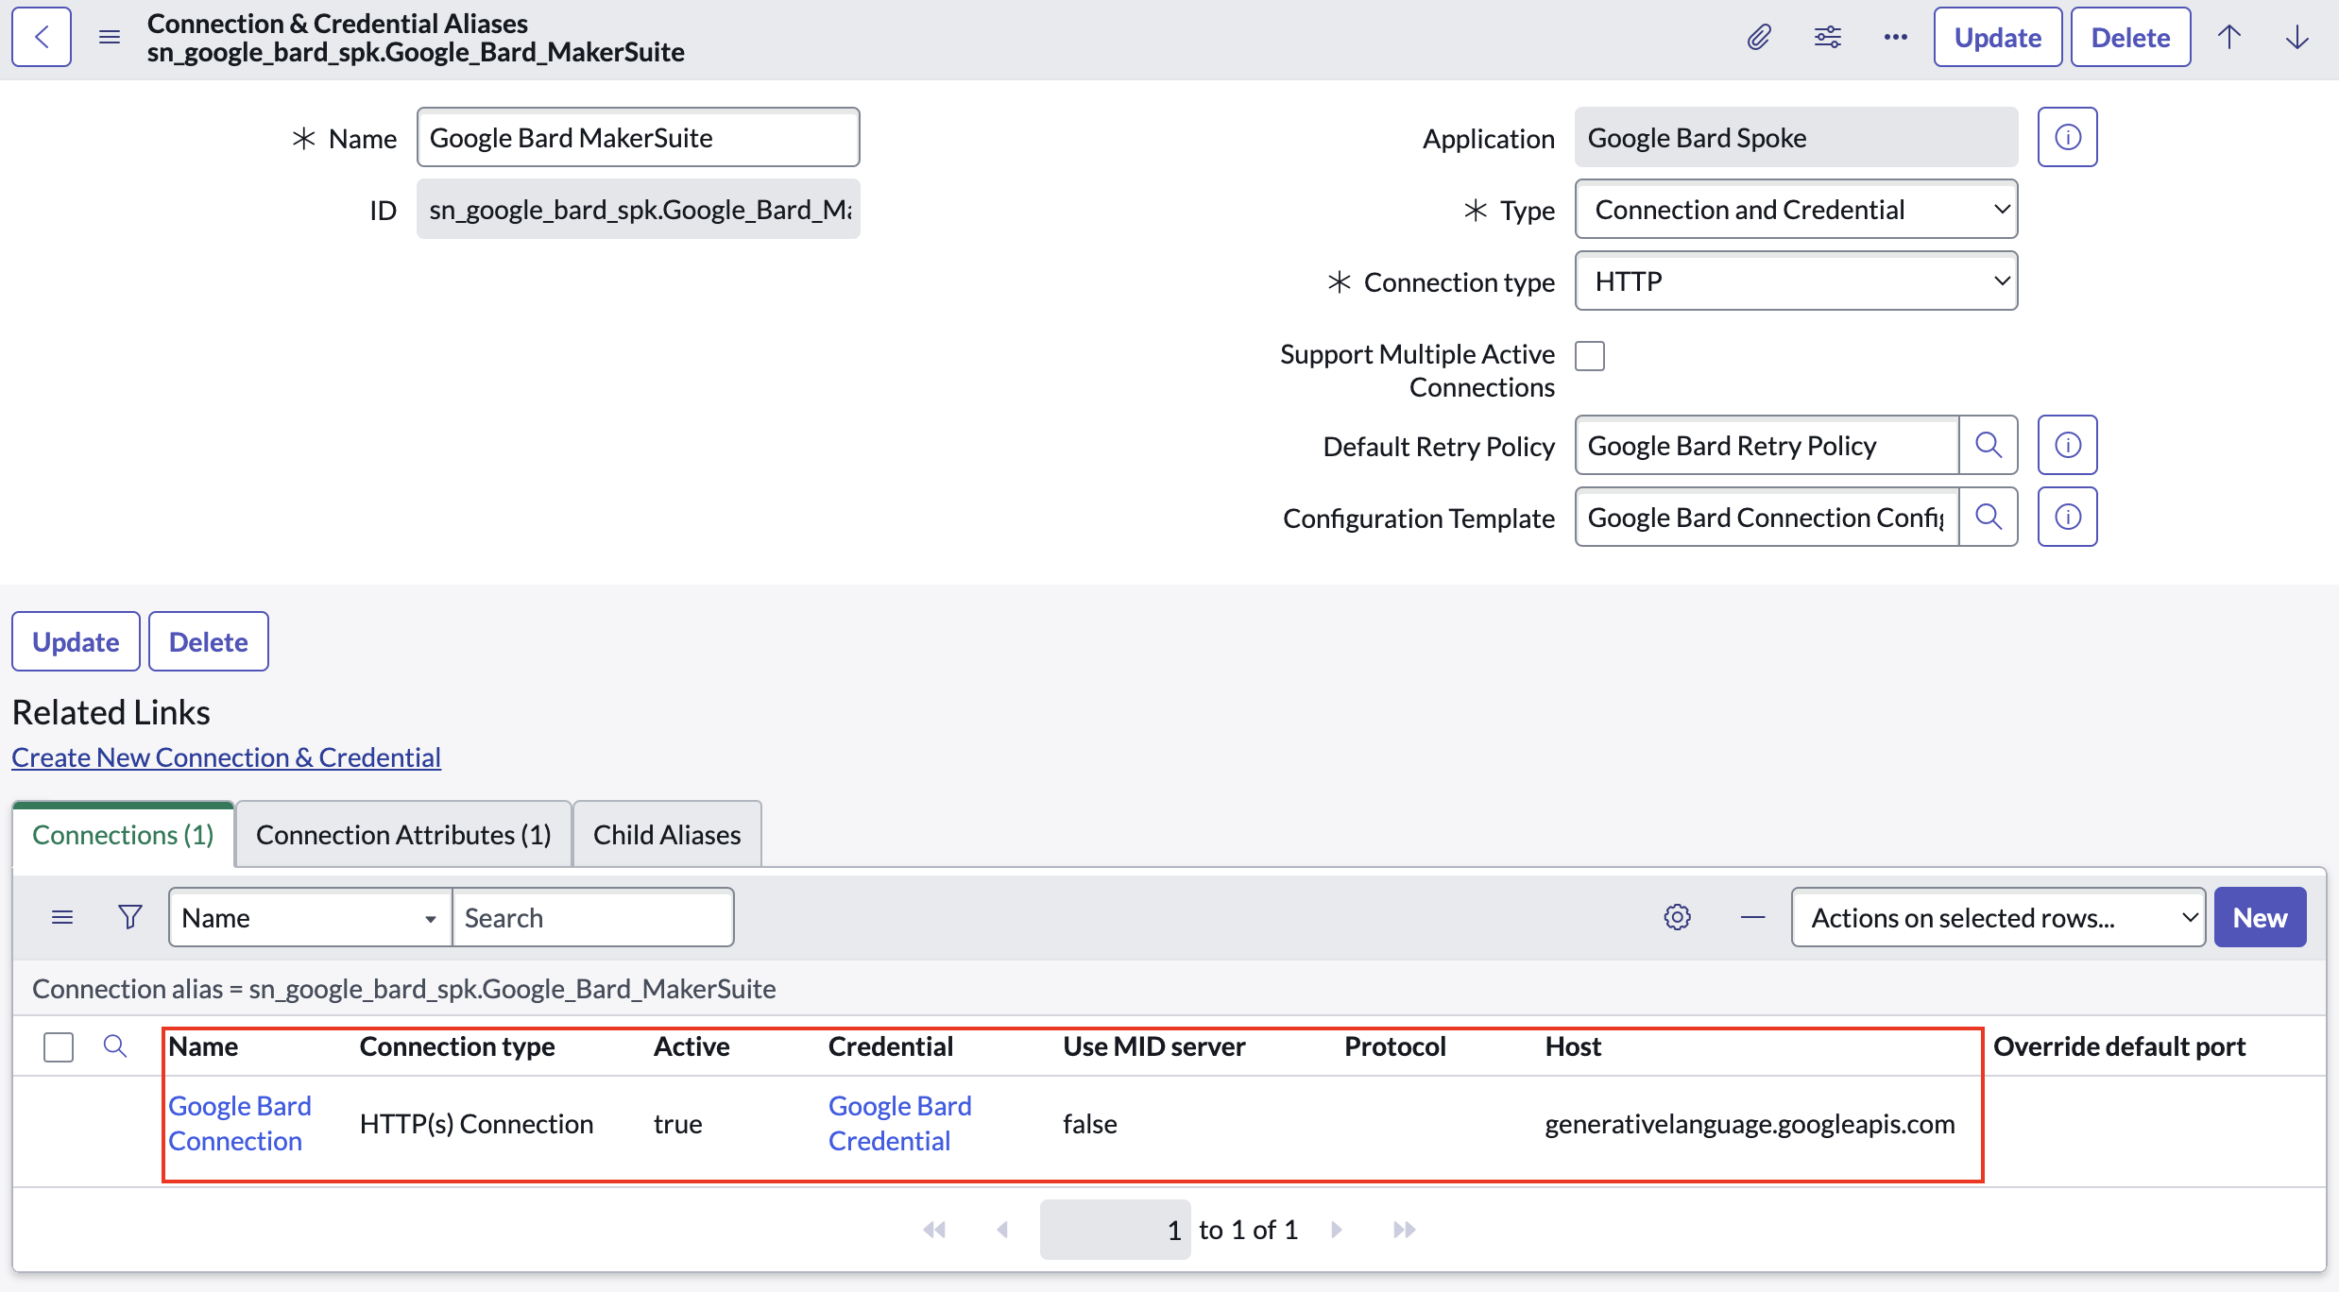Click the Name input field
Image resolution: width=2339 pixels, height=1292 pixels.
639,138
